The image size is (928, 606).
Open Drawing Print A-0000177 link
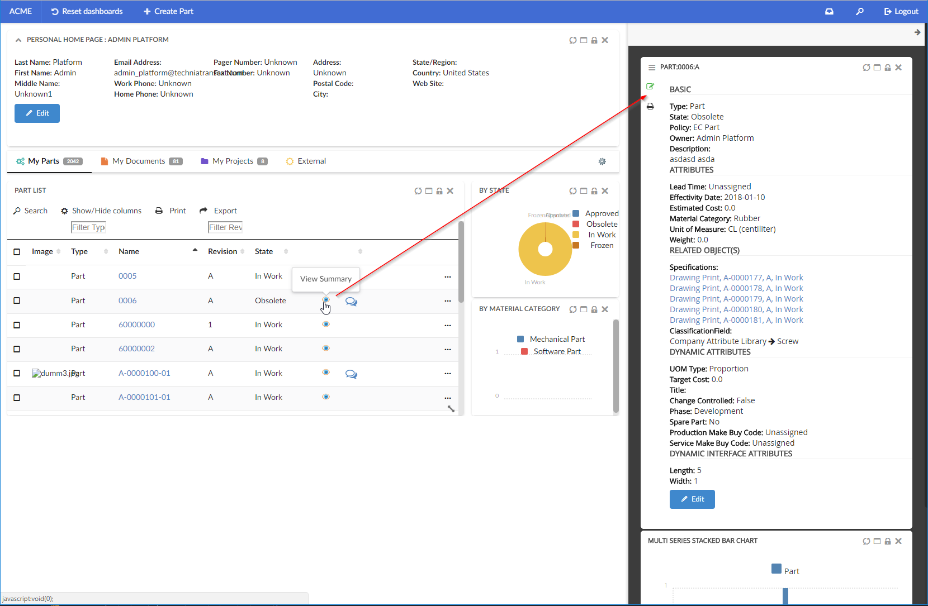click(736, 278)
